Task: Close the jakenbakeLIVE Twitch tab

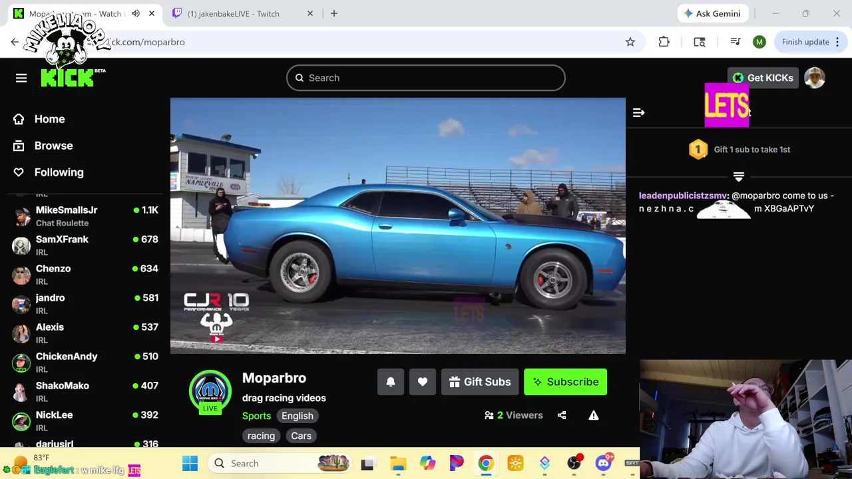Action: [310, 13]
